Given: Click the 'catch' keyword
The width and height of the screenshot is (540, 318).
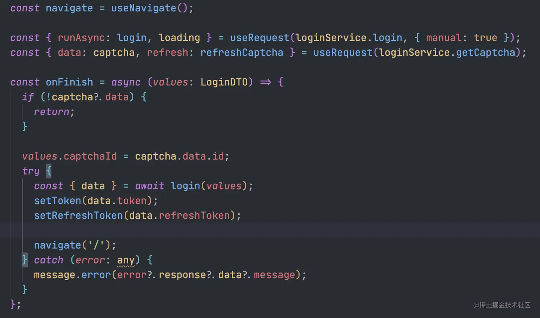Looking at the screenshot, I should (x=49, y=260).
